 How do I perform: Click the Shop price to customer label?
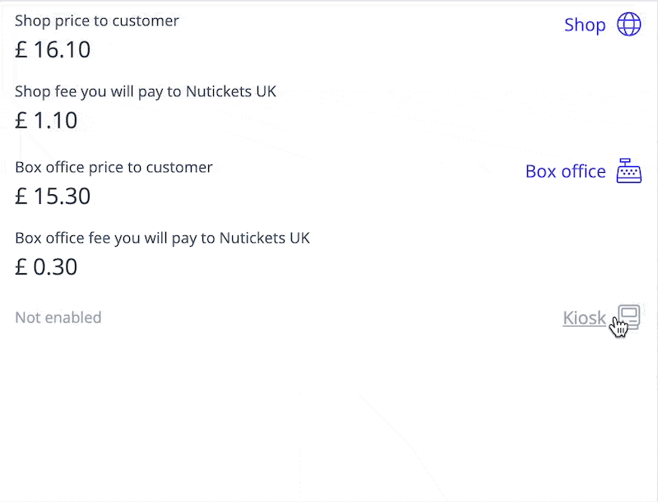(96, 21)
